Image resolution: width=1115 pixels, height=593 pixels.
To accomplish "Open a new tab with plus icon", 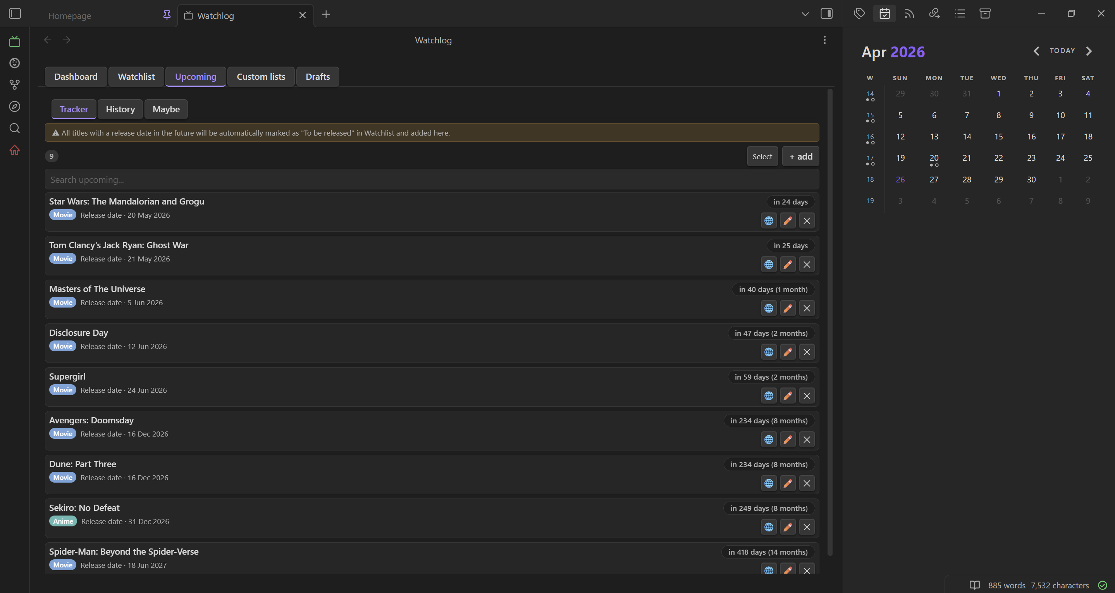I will coord(326,14).
